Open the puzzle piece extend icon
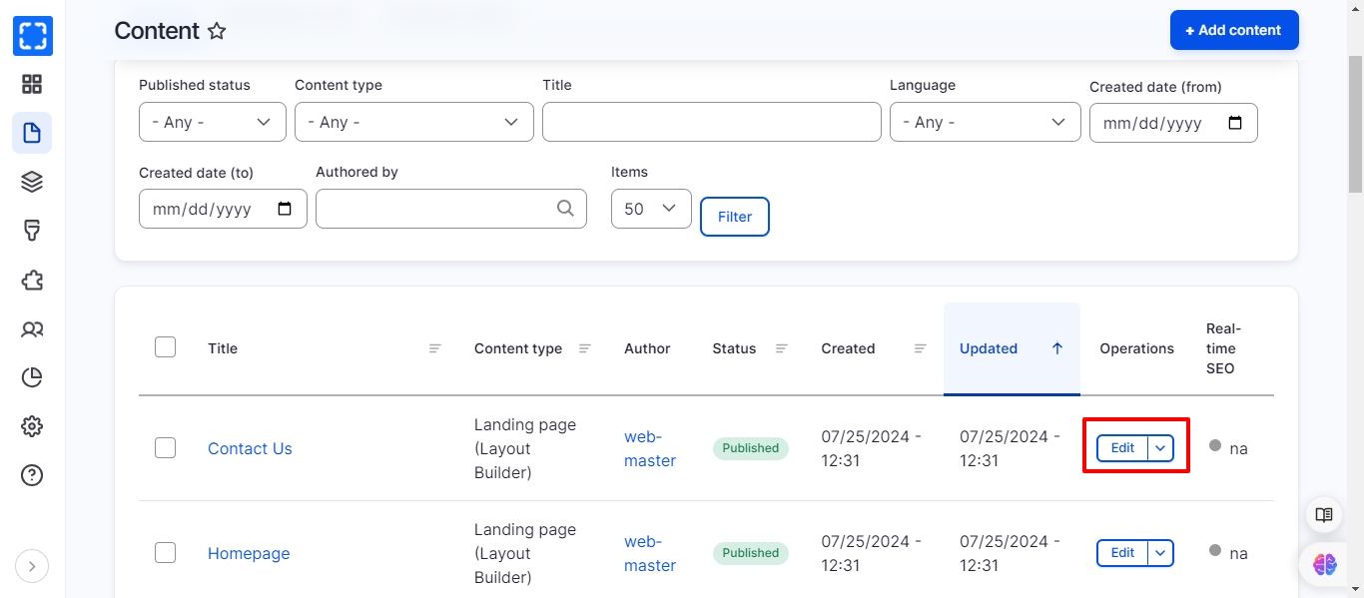Viewport: 1364px width, 598px height. coord(32,280)
